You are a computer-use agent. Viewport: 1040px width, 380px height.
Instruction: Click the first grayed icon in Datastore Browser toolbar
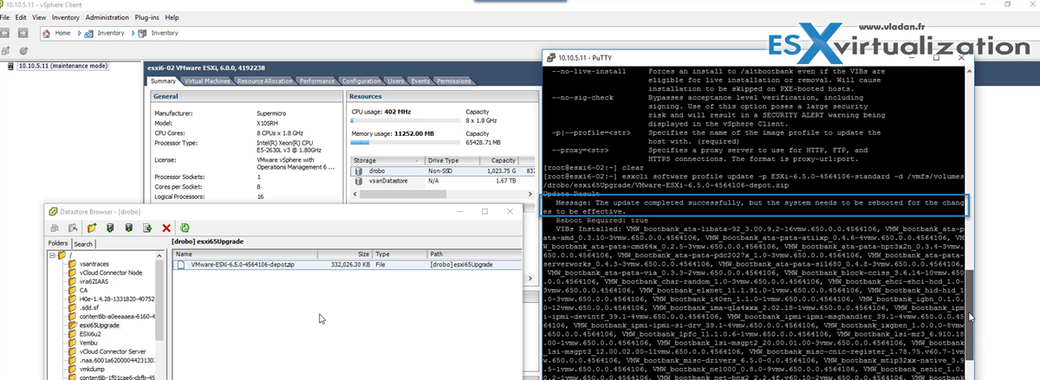[x=54, y=228]
